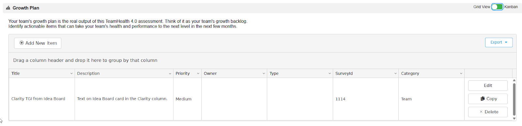The image size is (522, 126).
Task: Open the Owner column menu arrow
Action: tap(264, 74)
